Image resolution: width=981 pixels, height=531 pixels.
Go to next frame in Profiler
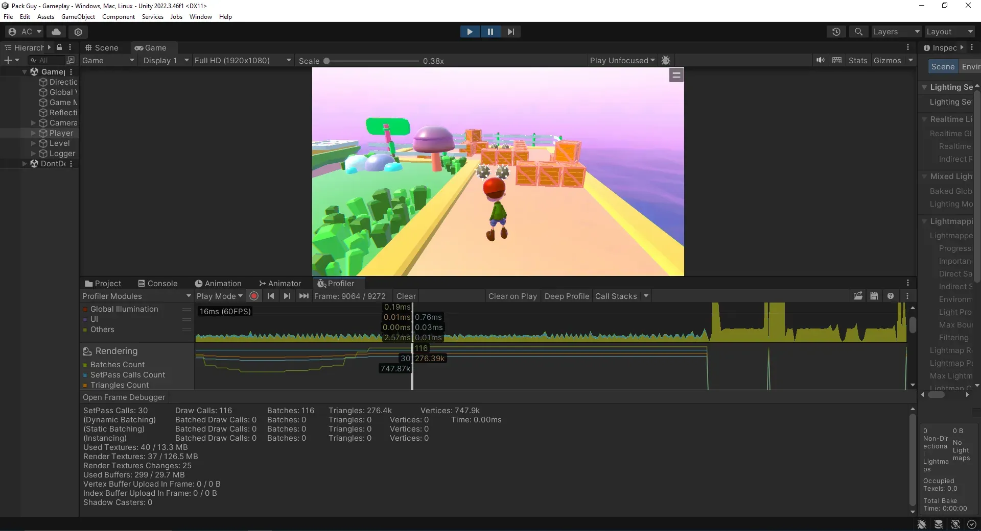point(287,296)
